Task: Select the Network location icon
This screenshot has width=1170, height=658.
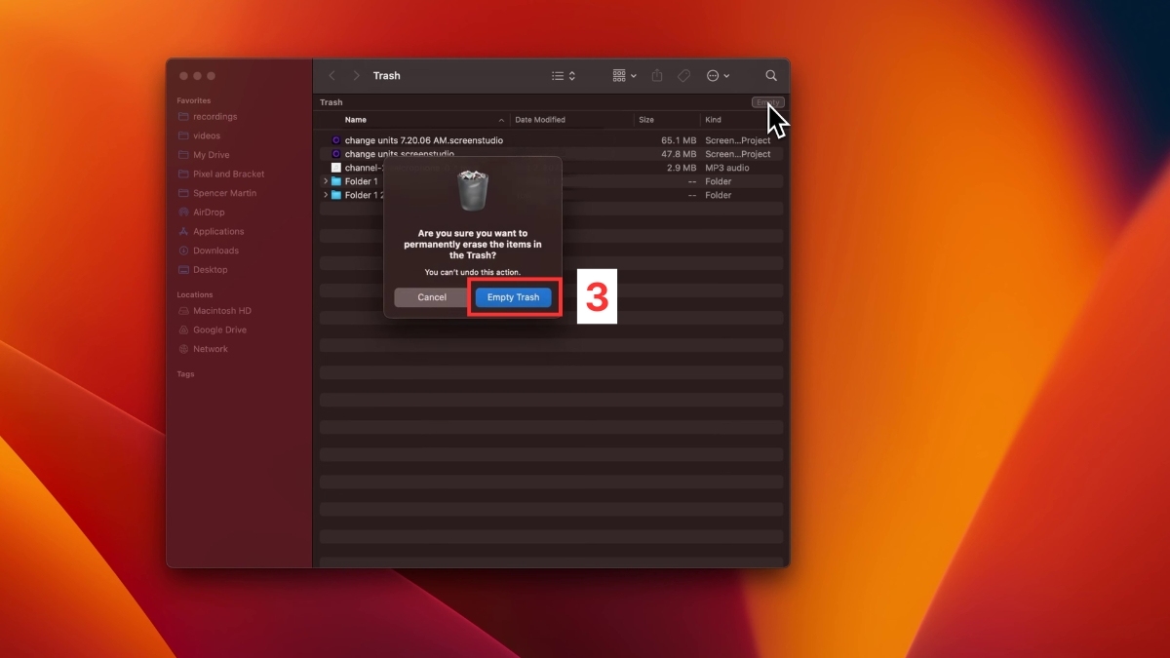Action: coord(209,348)
